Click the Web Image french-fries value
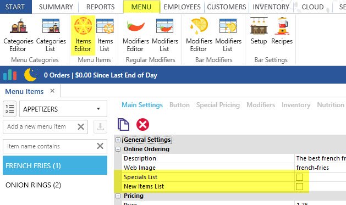The width and height of the screenshot is (346, 205). 320,168
